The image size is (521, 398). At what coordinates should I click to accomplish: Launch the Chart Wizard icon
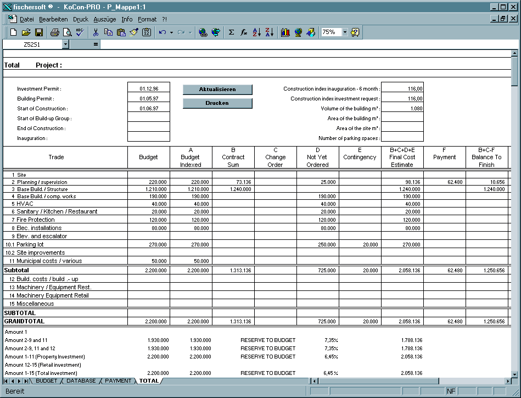(x=285, y=32)
